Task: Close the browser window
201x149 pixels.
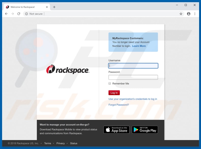Action: click(195, 5)
